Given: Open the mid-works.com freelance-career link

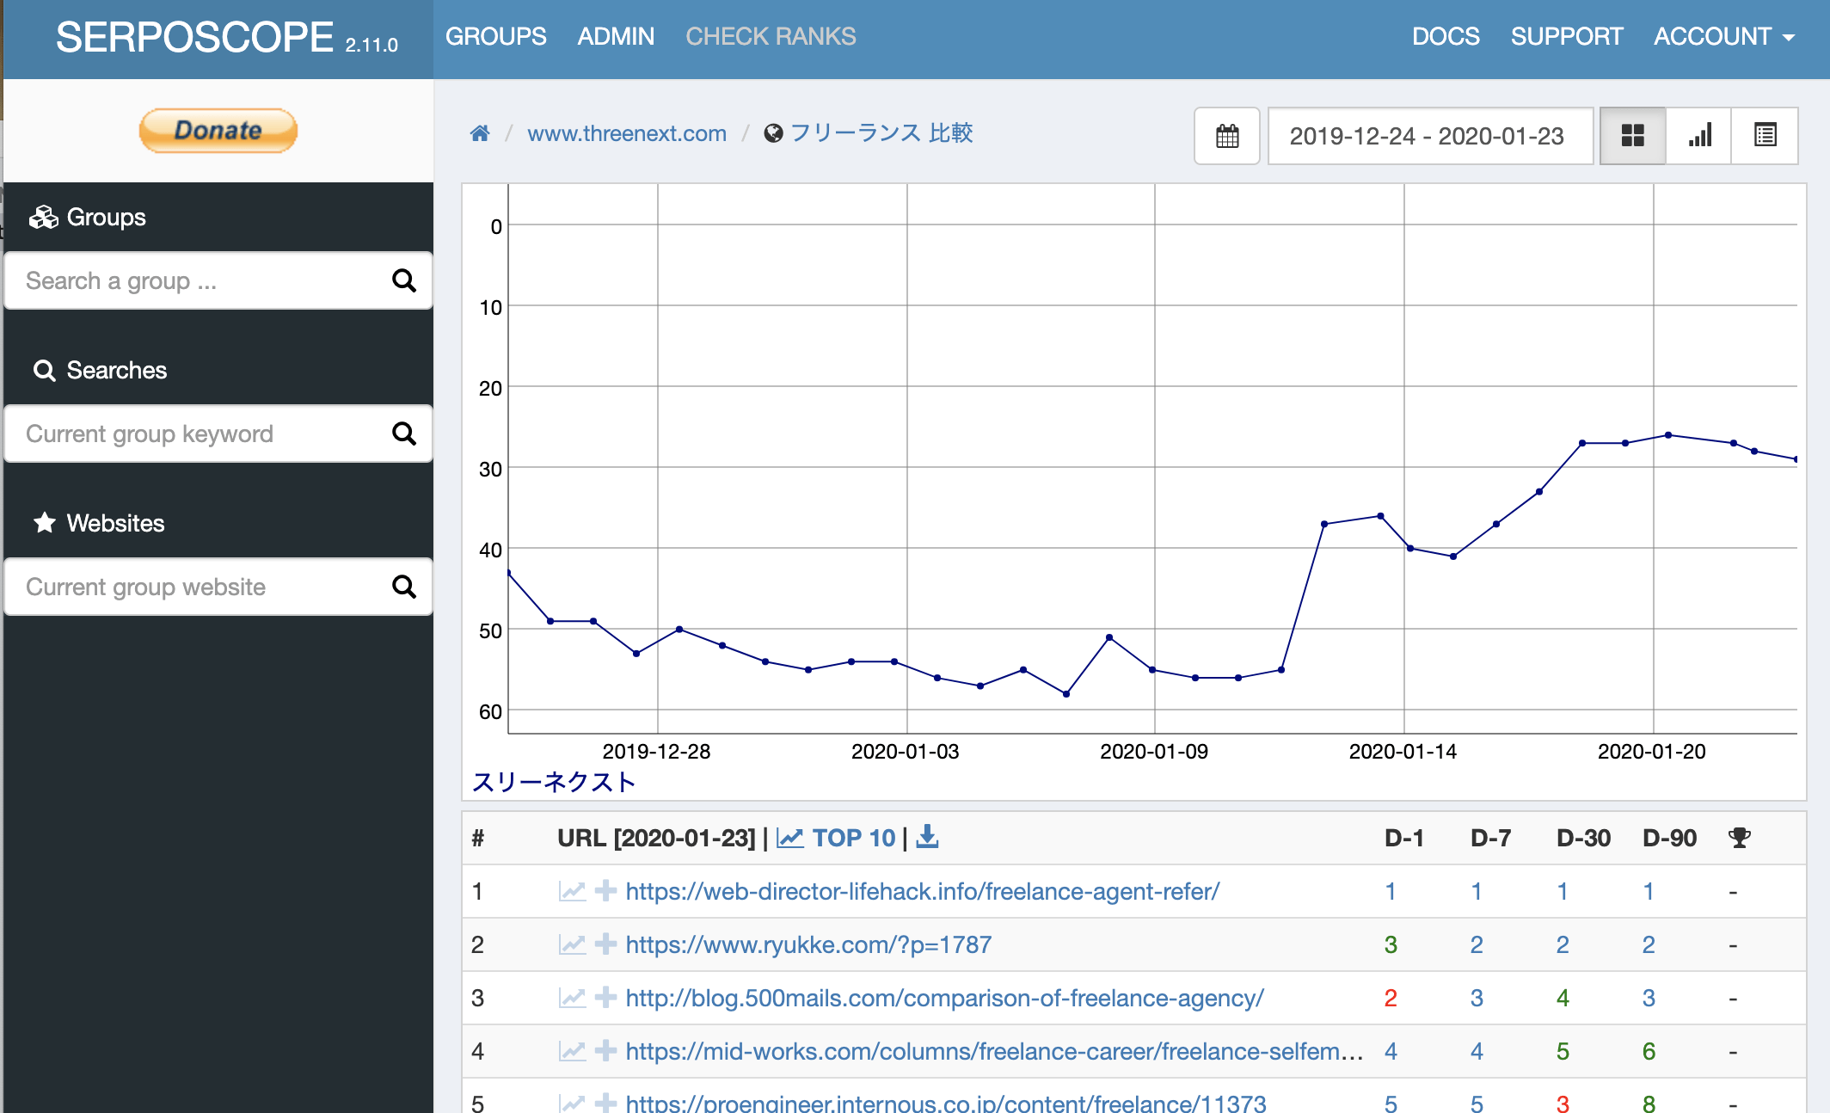Looking at the screenshot, I should (x=995, y=1051).
